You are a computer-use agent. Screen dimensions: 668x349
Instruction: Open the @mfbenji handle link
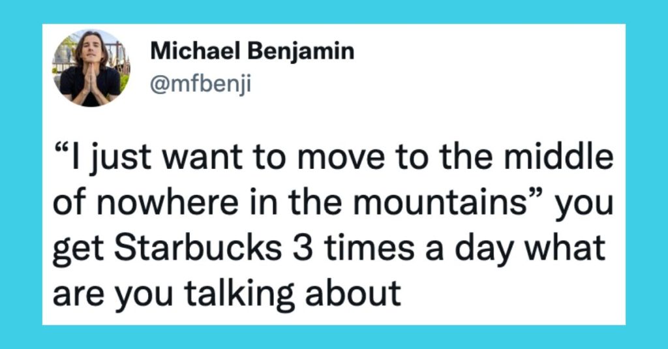[x=201, y=85]
